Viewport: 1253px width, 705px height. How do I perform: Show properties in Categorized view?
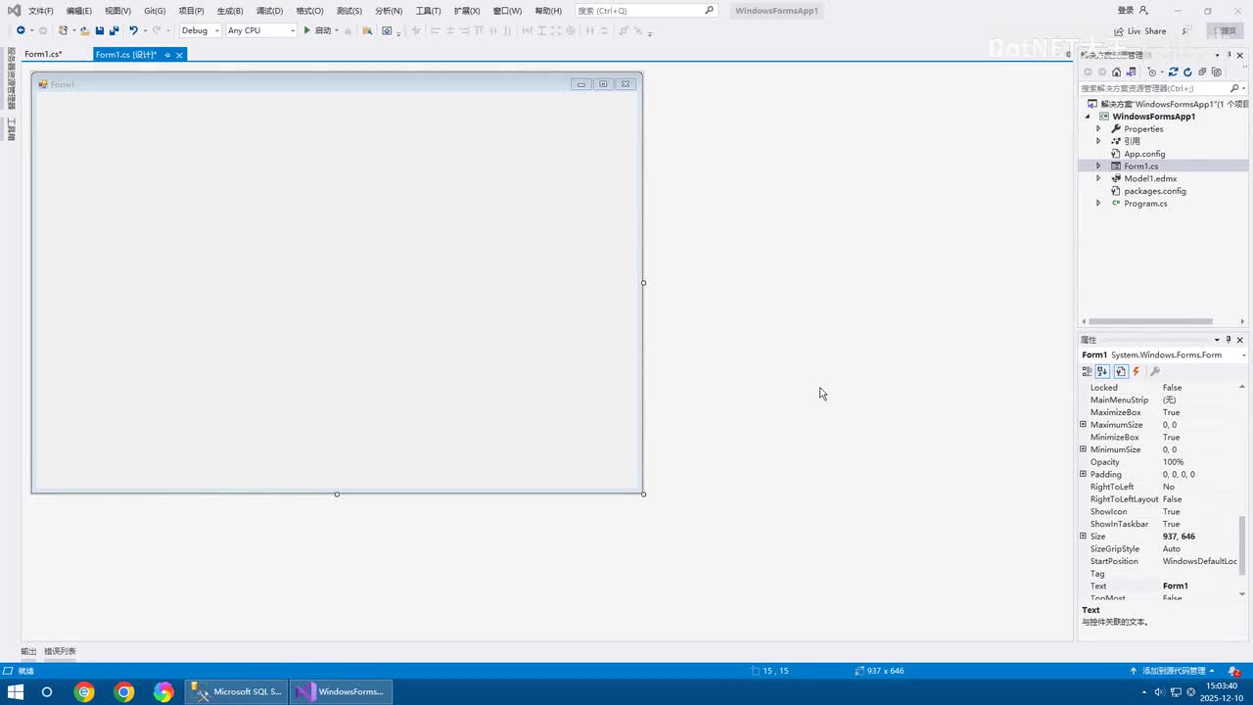point(1087,371)
